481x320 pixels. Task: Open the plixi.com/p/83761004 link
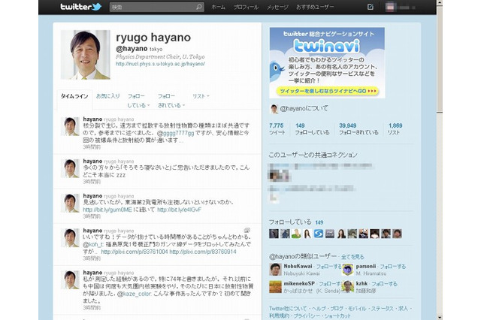[135, 252]
